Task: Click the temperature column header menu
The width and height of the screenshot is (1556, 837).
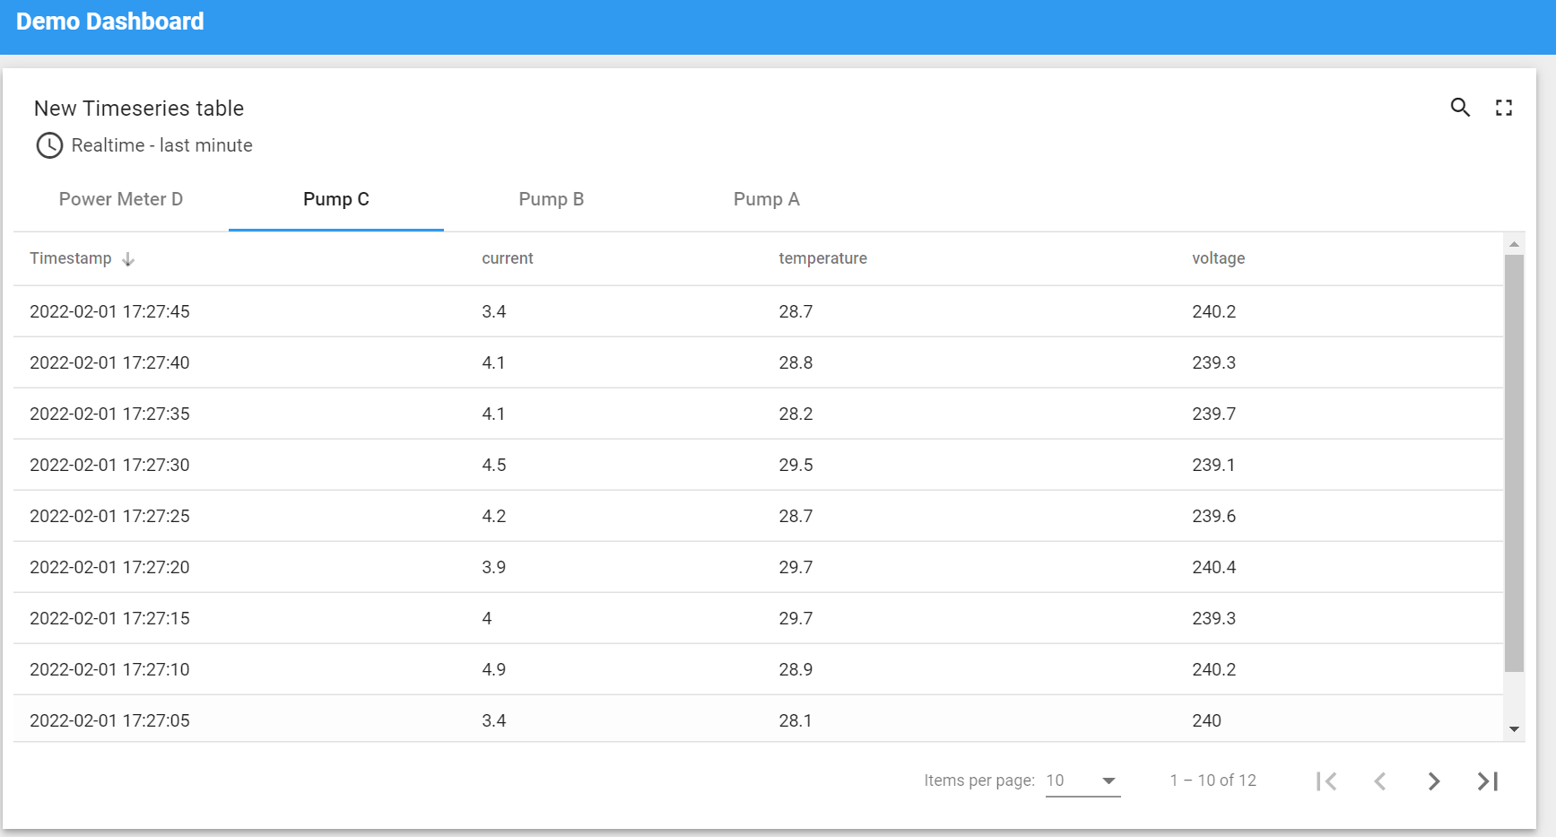Action: pos(823,258)
